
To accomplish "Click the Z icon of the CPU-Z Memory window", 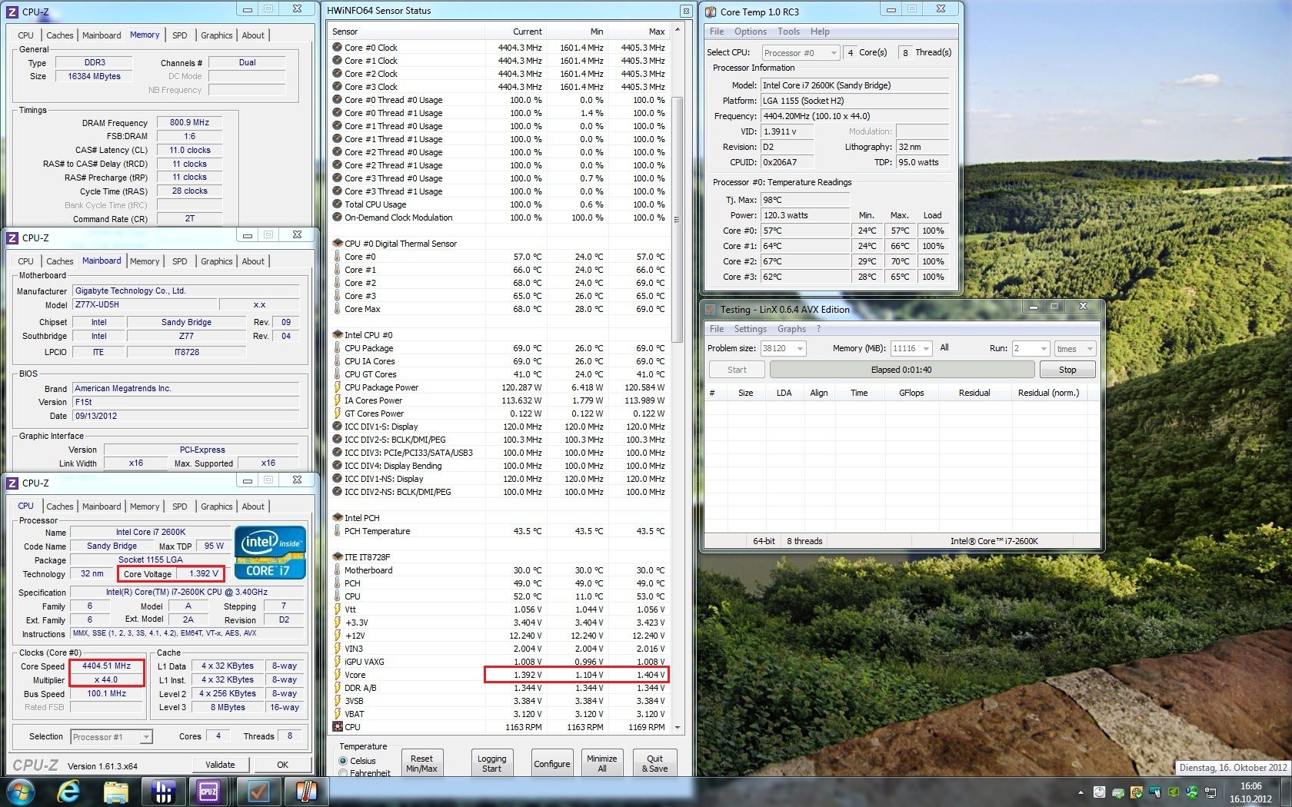I will [12, 12].
